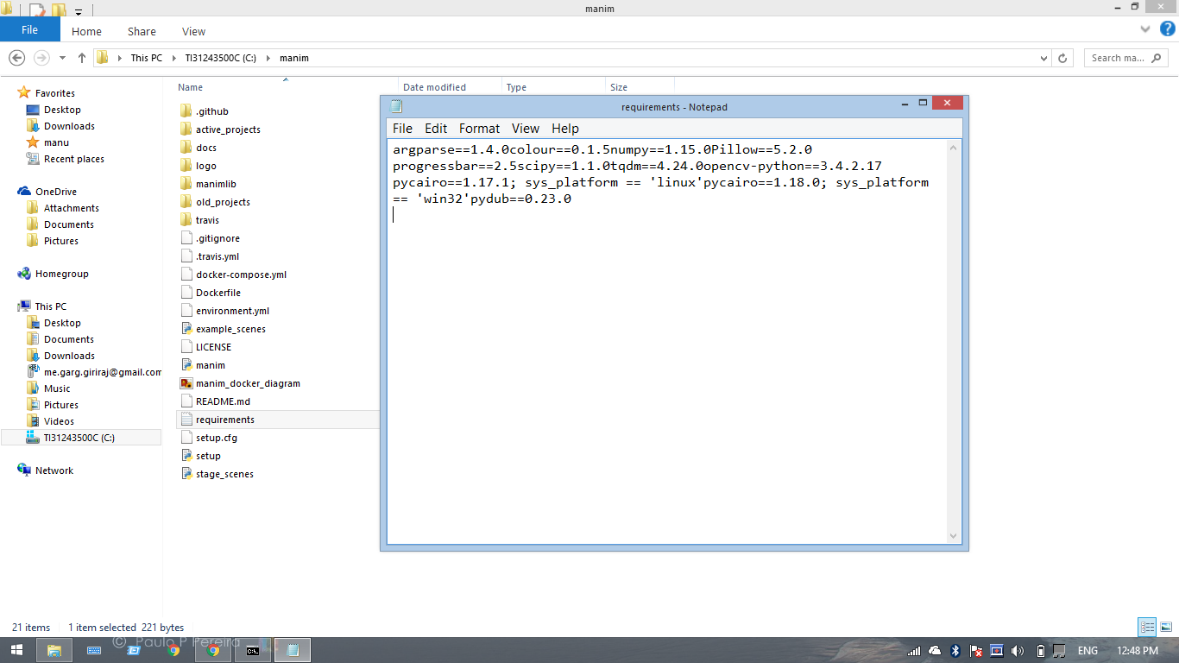This screenshot has width=1179, height=663.
Task: Open the pinned Notepad taskbar icon
Action: [x=291, y=650]
